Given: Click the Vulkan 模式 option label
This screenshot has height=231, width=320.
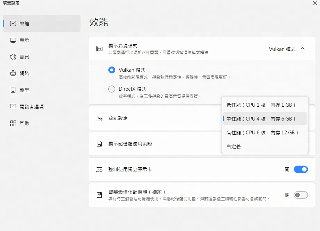Looking at the screenshot, I should [x=132, y=70].
